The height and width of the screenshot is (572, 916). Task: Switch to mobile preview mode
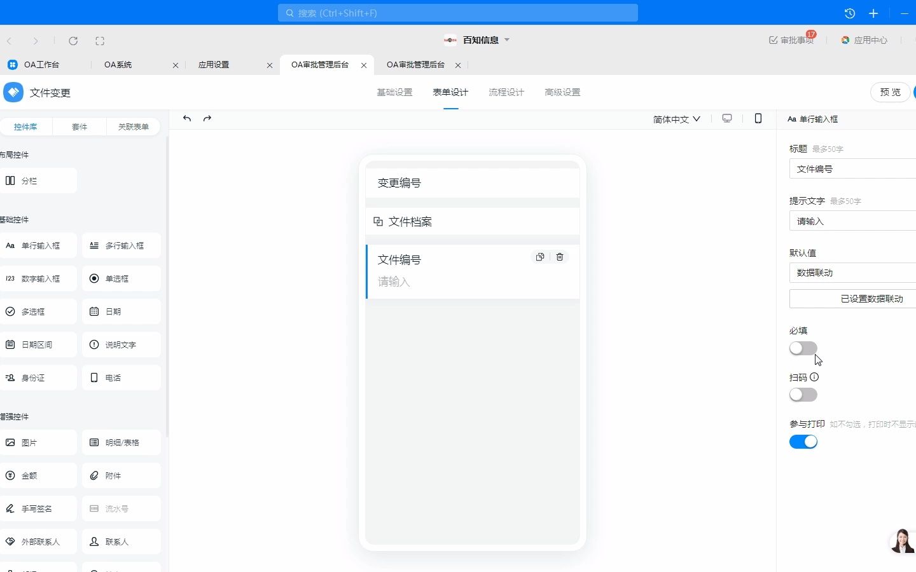point(758,119)
